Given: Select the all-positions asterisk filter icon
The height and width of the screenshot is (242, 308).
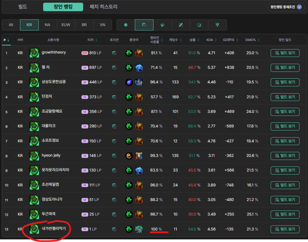Looking at the screenshot, I should tap(126, 25).
